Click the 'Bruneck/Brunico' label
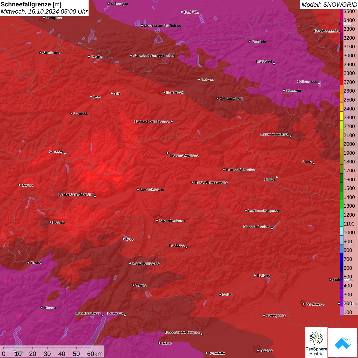Screen dimensions: 358x358 pos(240,170)
